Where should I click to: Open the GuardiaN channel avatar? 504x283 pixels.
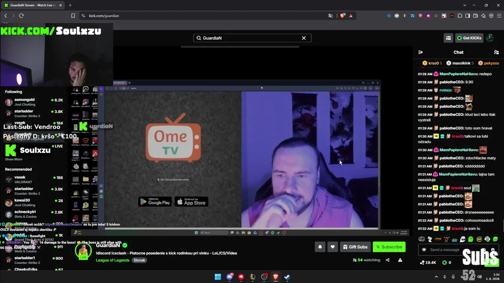(83, 252)
